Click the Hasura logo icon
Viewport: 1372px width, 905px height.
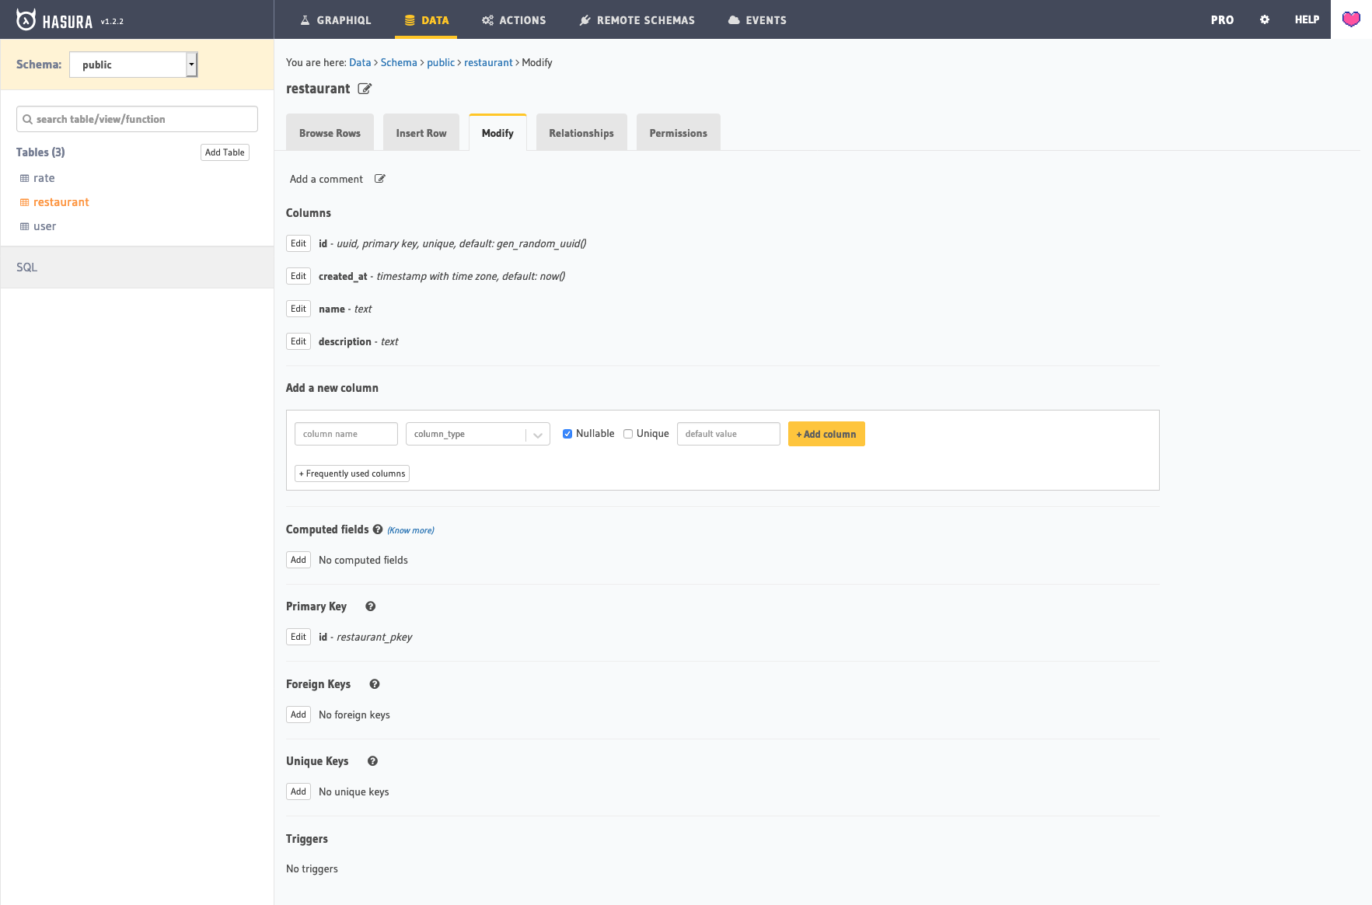click(26, 19)
